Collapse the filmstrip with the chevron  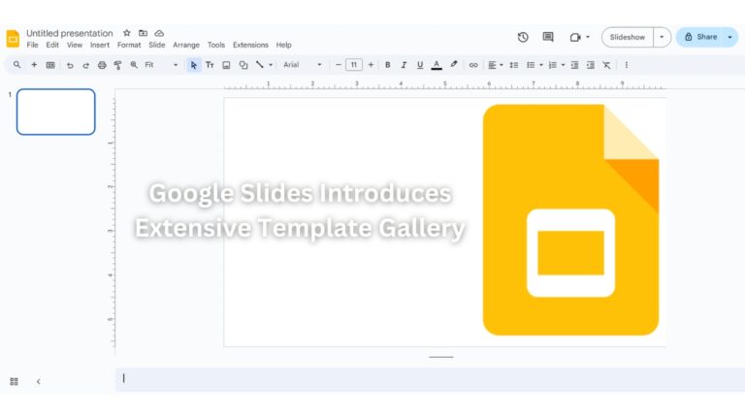39,381
